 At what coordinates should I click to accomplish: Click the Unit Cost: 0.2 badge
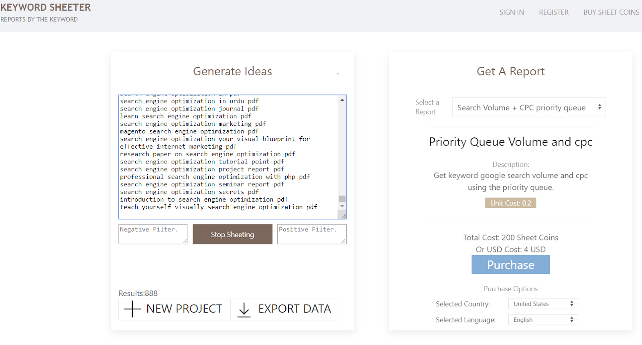pos(510,203)
